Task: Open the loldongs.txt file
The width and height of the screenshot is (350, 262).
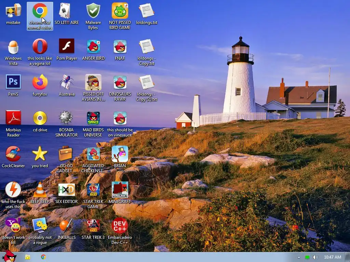Action: (x=146, y=11)
